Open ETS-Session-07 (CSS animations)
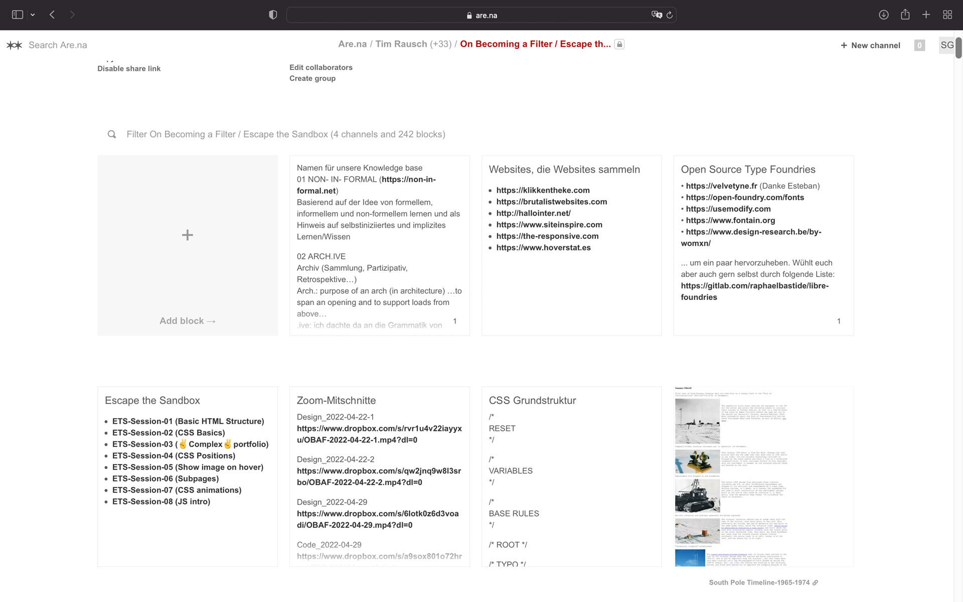This screenshot has height=602, width=963. (x=177, y=491)
